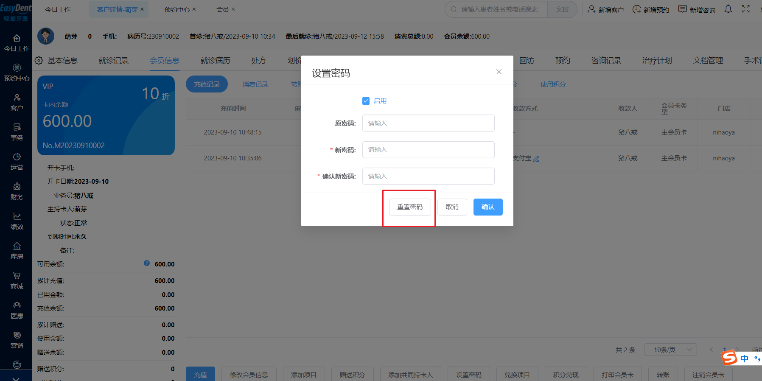The width and height of the screenshot is (762, 381).
Task: Open the 就诊病历 tab
Action: click(216, 61)
